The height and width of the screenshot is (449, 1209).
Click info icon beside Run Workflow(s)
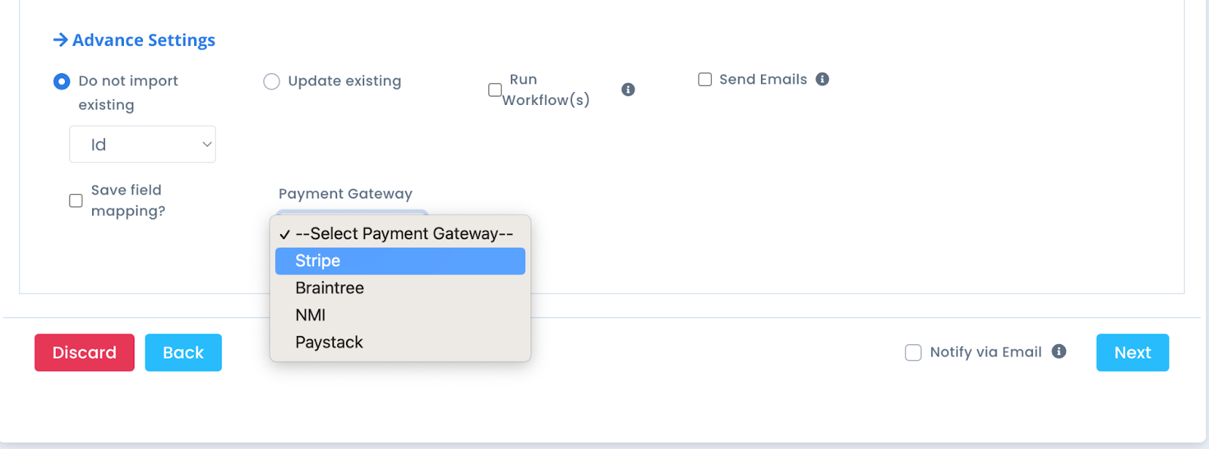coord(628,90)
